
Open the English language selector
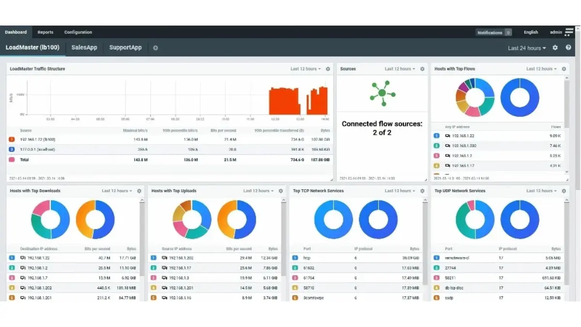pos(531,32)
